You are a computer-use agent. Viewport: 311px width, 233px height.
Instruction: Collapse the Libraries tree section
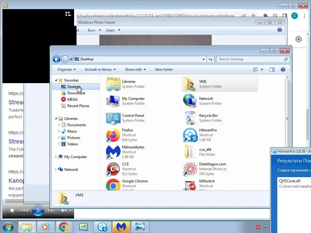click(56, 119)
